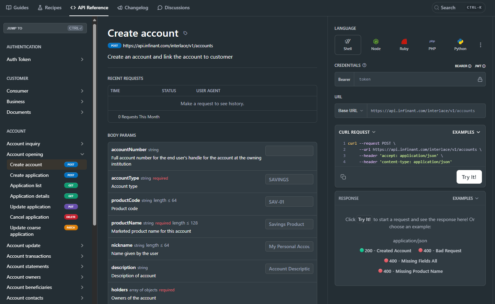This screenshot has height=304, width=495.
Task: Select JWT credential type
Action: [x=480, y=66]
